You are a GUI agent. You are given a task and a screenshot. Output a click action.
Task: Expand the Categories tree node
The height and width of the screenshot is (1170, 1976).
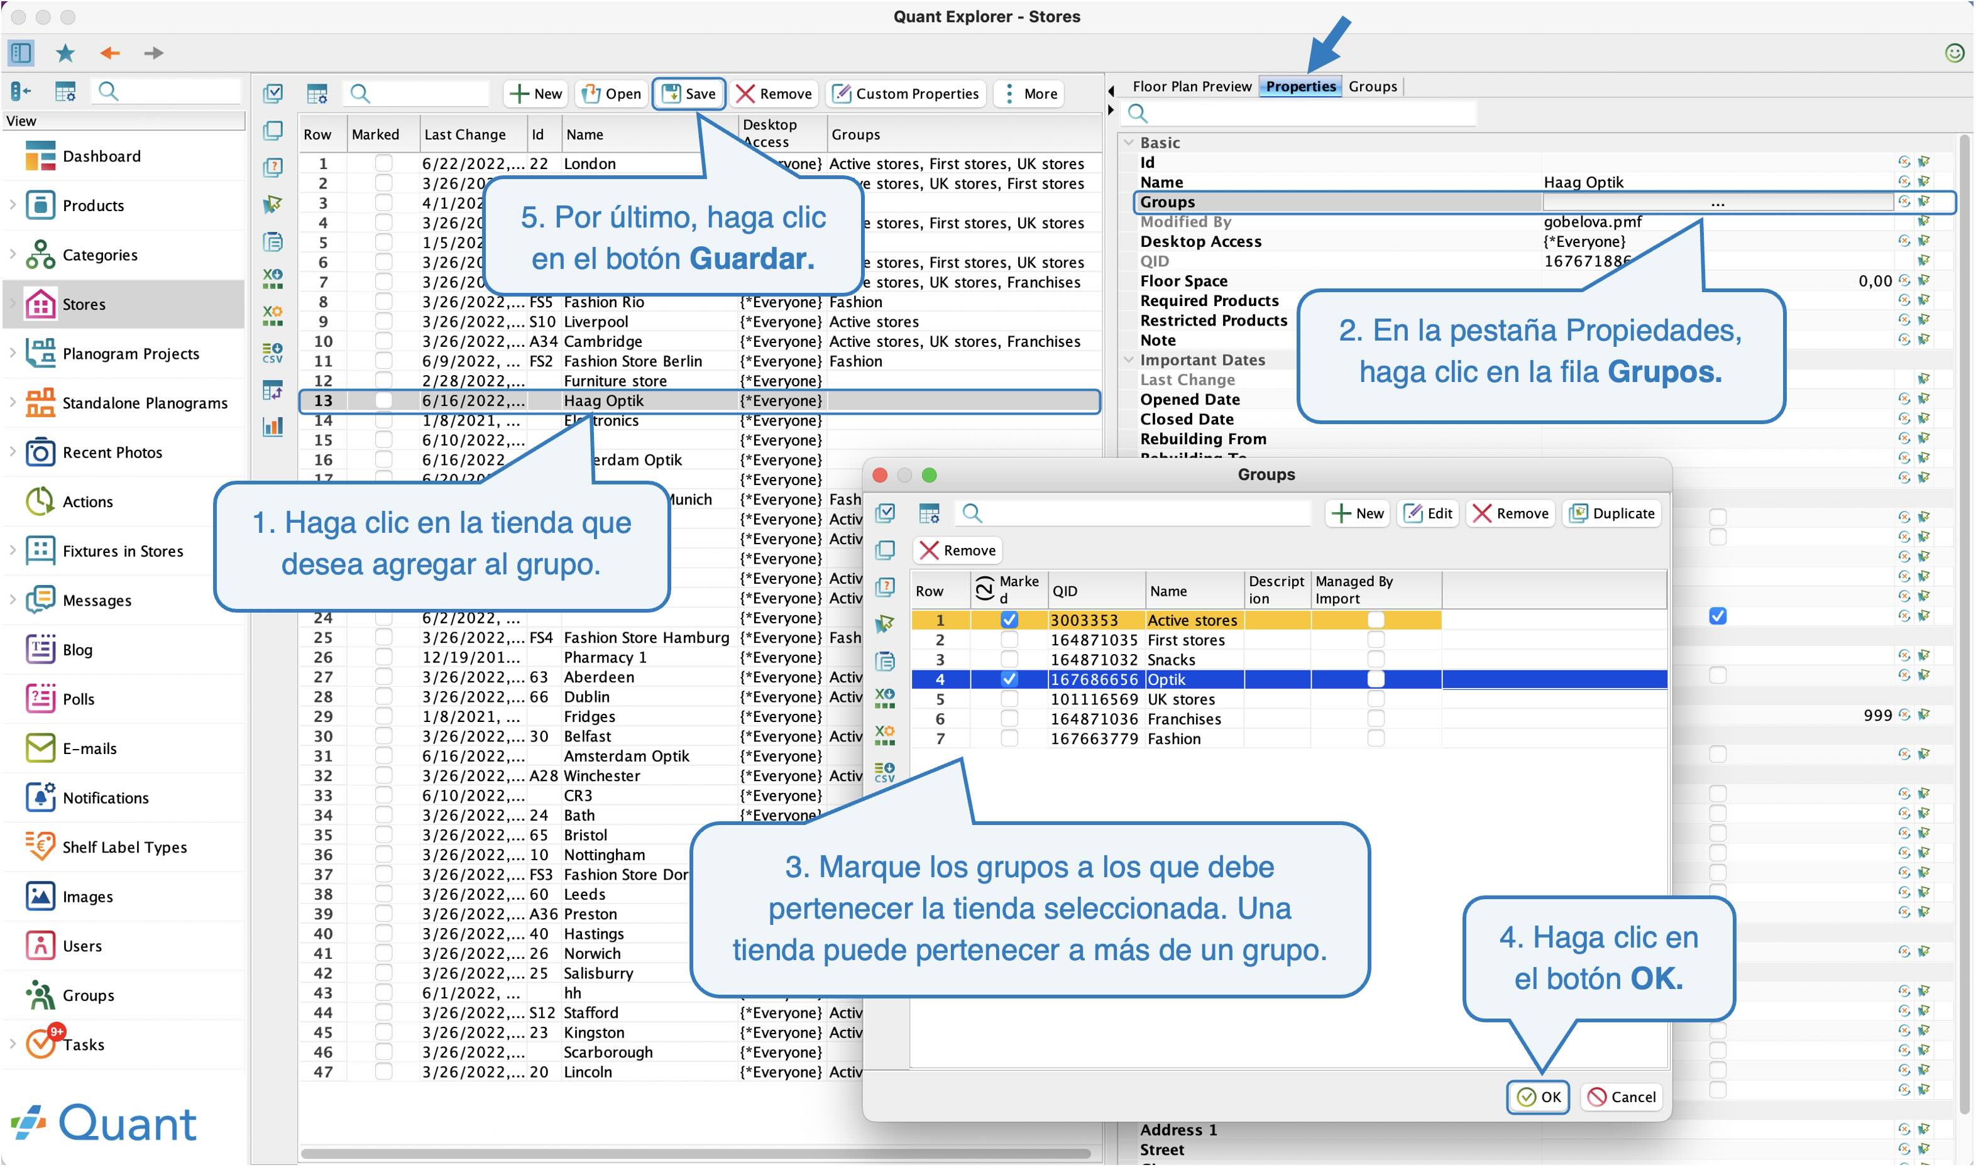pyautogui.click(x=13, y=254)
